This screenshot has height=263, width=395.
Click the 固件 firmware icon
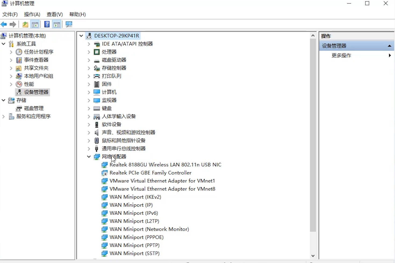[x=97, y=84]
